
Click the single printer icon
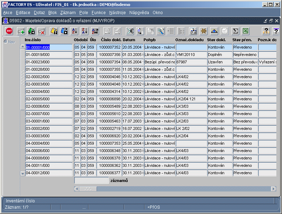(x=108, y=31)
